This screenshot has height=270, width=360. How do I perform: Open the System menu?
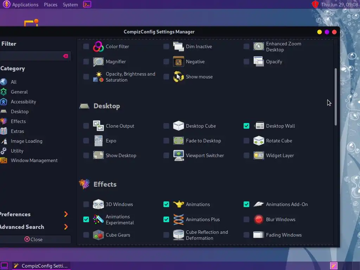pos(70,5)
